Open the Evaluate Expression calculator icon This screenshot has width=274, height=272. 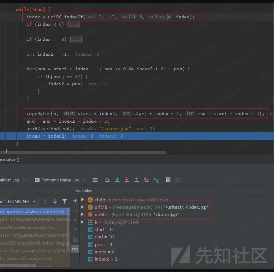[168, 180]
